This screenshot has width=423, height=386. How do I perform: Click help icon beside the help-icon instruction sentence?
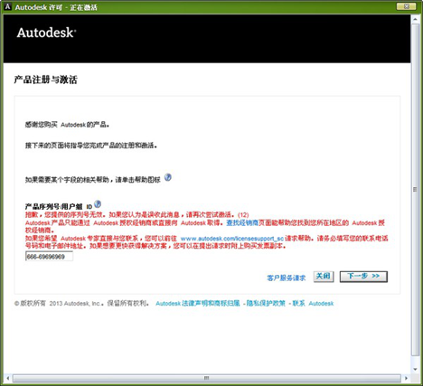[168, 177]
